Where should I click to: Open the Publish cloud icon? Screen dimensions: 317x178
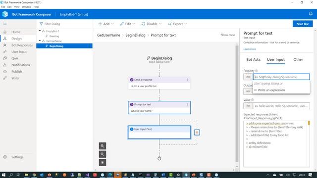[5, 71]
